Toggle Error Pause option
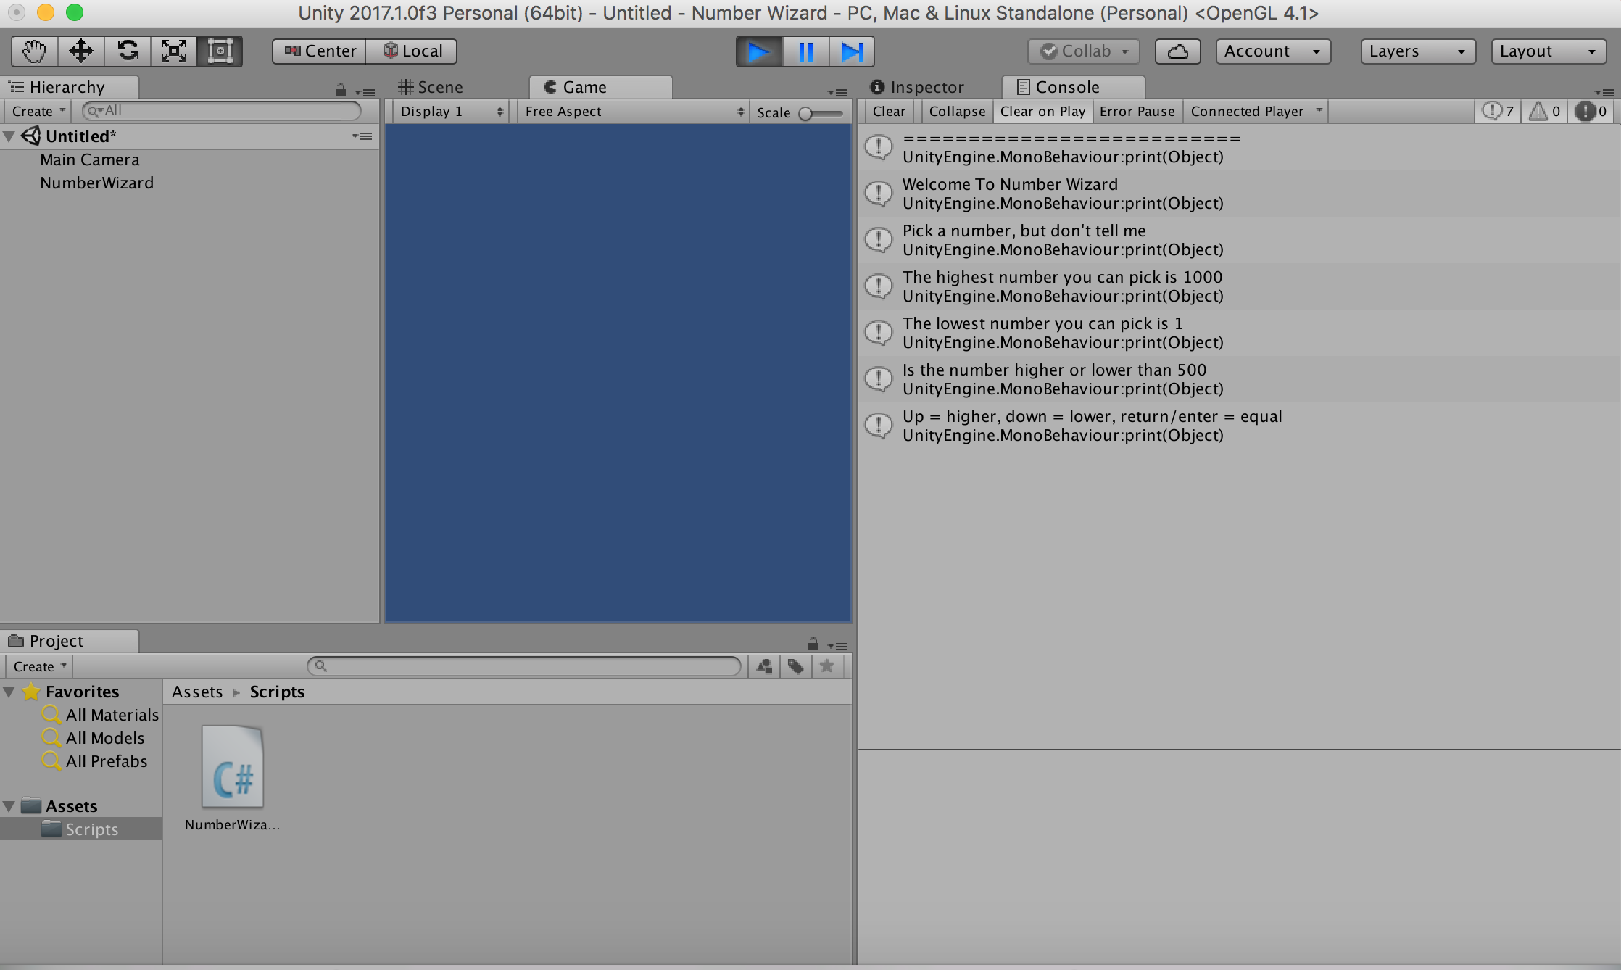The width and height of the screenshot is (1621, 970). point(1137,111)
